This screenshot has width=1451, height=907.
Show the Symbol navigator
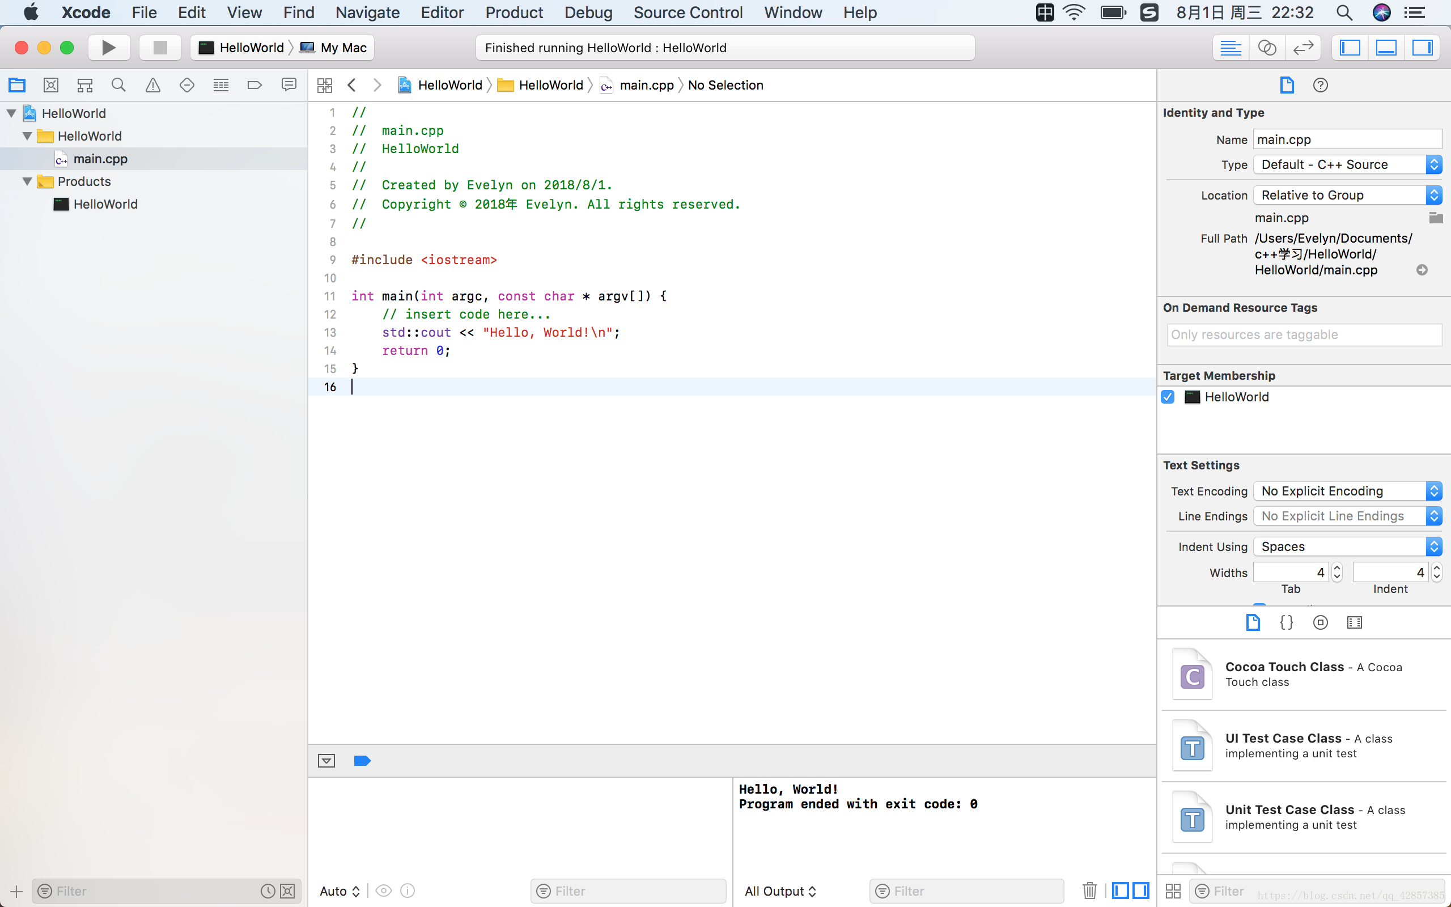point(85,85)
